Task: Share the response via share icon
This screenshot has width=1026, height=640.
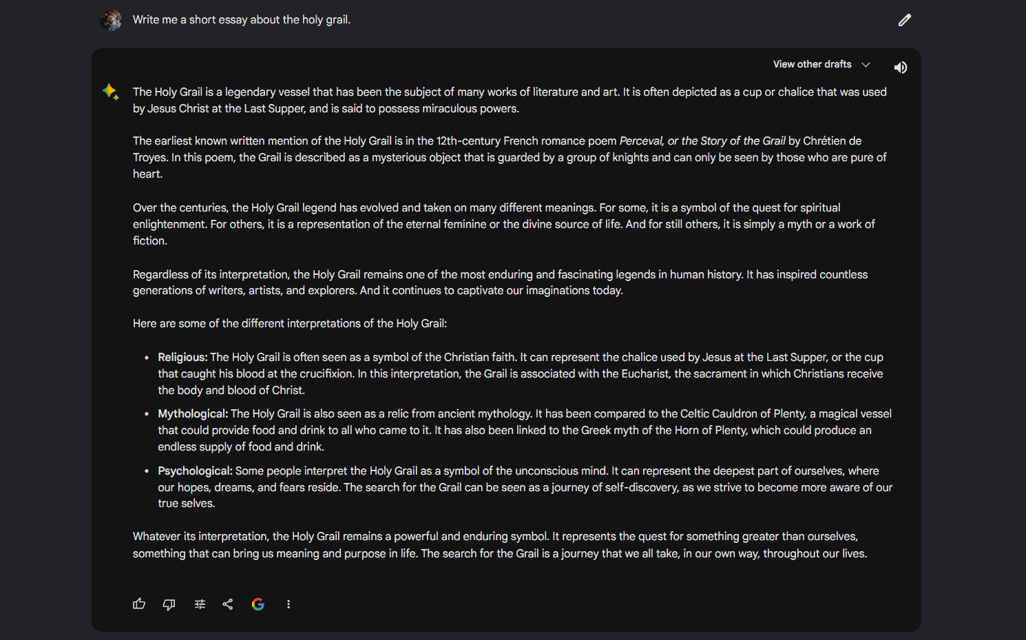Action: [x=228, y=604]
